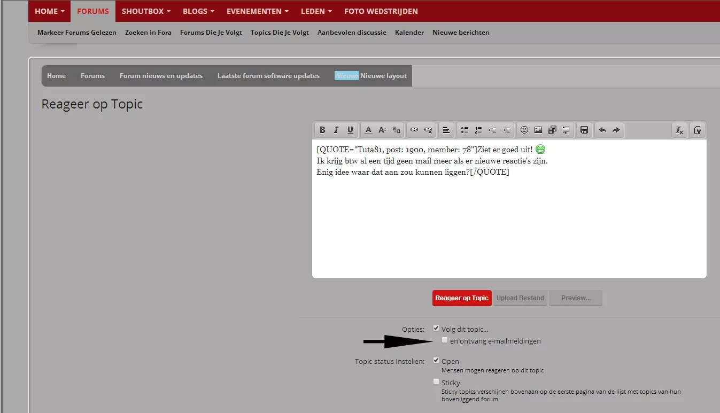The width and height of the screenshot is (720, 413).
Task: Insert an image into the reply
Action: coord(538,130)
